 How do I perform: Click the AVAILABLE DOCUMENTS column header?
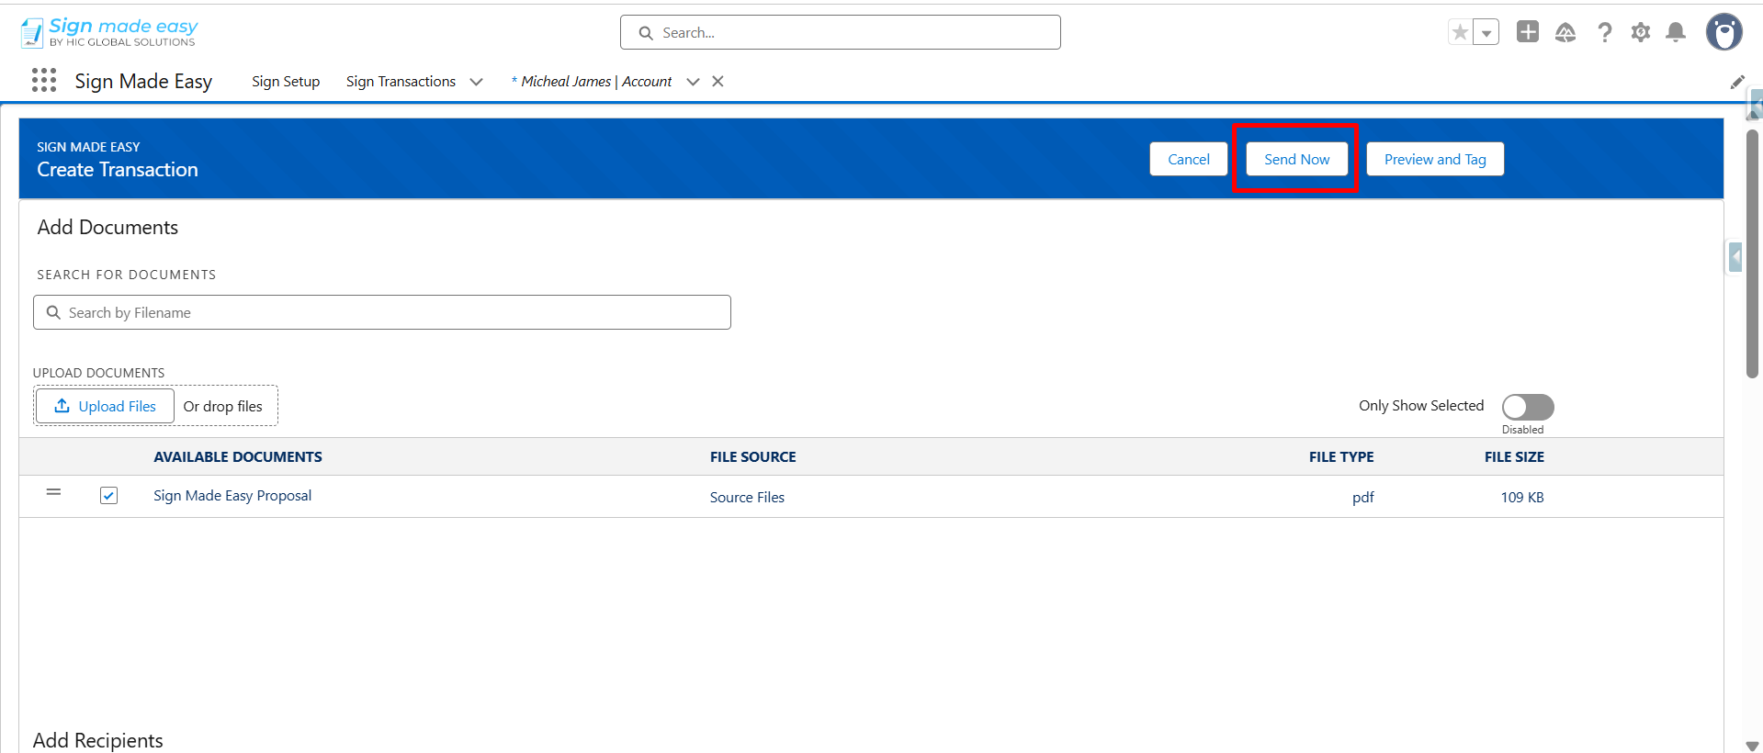(x=238, y=456)
